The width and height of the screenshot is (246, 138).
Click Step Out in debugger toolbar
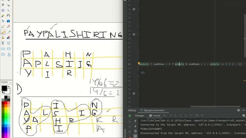(186, 115)
